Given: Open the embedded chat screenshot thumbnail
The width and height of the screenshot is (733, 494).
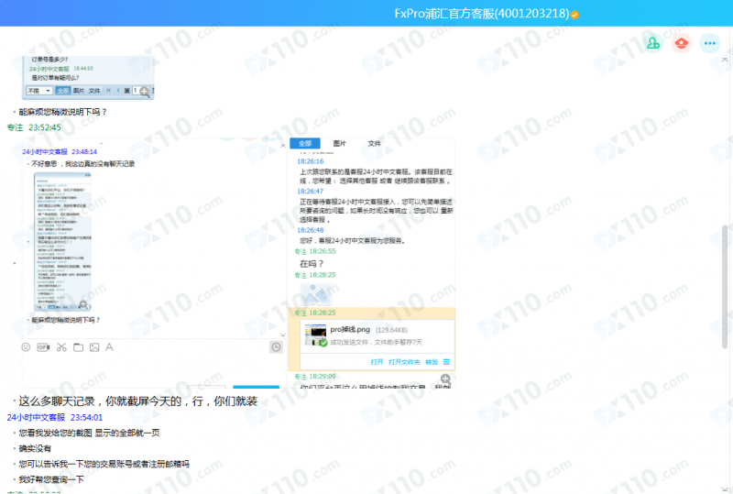Looking at the screenshot, I should 61,241.
